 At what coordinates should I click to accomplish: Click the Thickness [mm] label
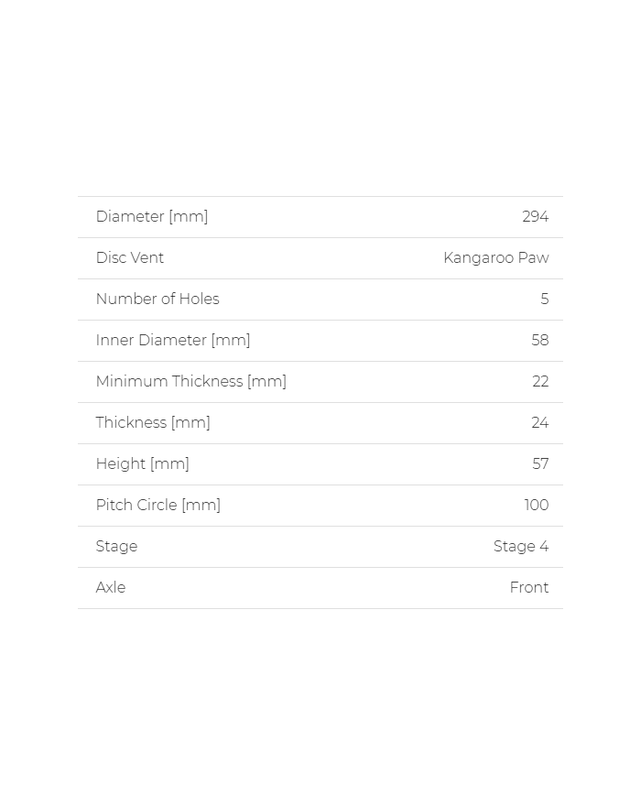click(153, 423)
